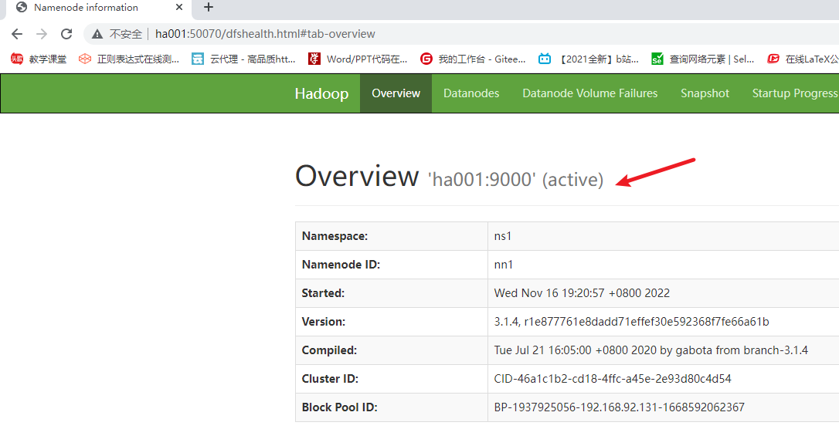Open the 云代理 bookmark
839x446 pixels.
[x=244, y=59]
